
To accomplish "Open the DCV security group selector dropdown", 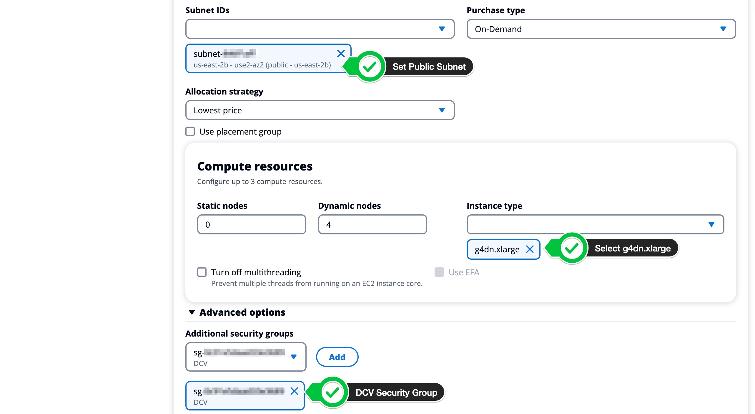I will point(293,356).
